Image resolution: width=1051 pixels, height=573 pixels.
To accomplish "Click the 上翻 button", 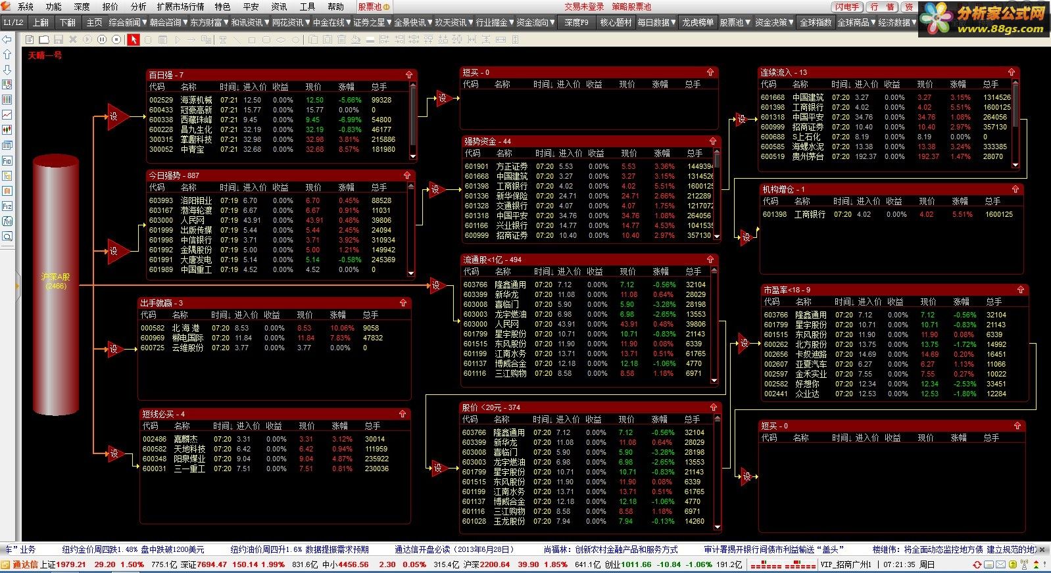I will tap(41, 22).
